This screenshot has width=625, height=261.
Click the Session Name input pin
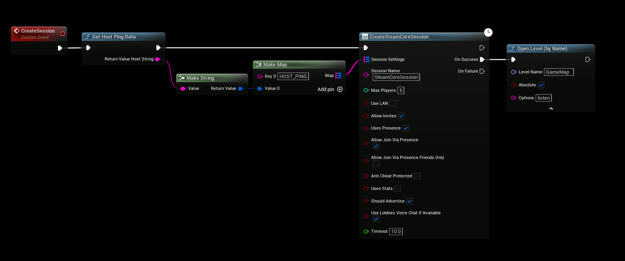(x=366, y=75)
